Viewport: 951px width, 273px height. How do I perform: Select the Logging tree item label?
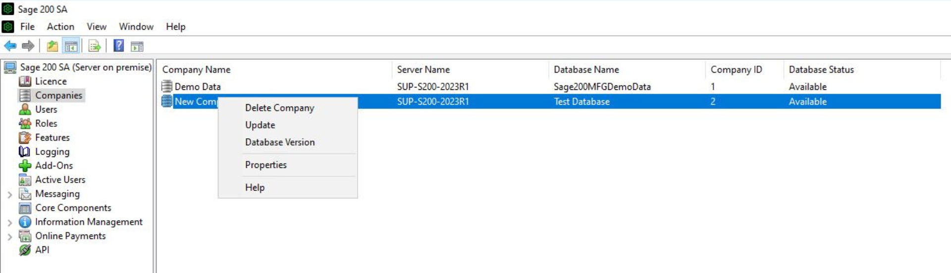(x=53, y=152)
